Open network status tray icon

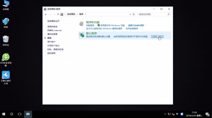[x=169, y=114]
